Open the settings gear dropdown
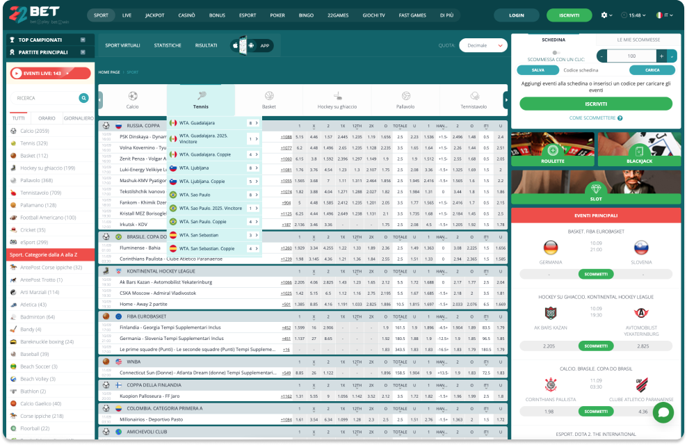 (x=606, y=15)
